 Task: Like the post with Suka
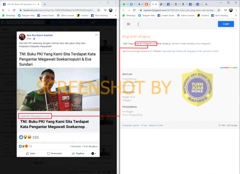30,153
